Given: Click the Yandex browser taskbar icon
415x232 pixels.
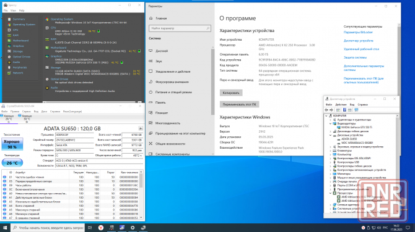Looking at the screenshot, I should tap(101, 228).
